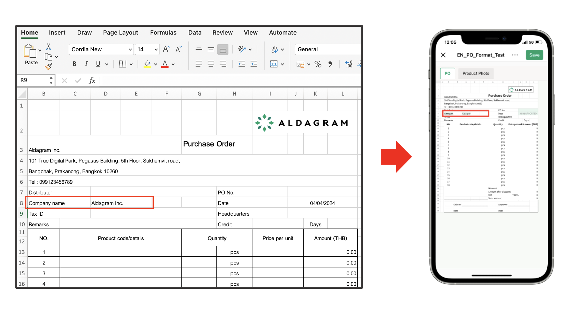Expand the font size 14 dropdown

[x=156, y=49]
